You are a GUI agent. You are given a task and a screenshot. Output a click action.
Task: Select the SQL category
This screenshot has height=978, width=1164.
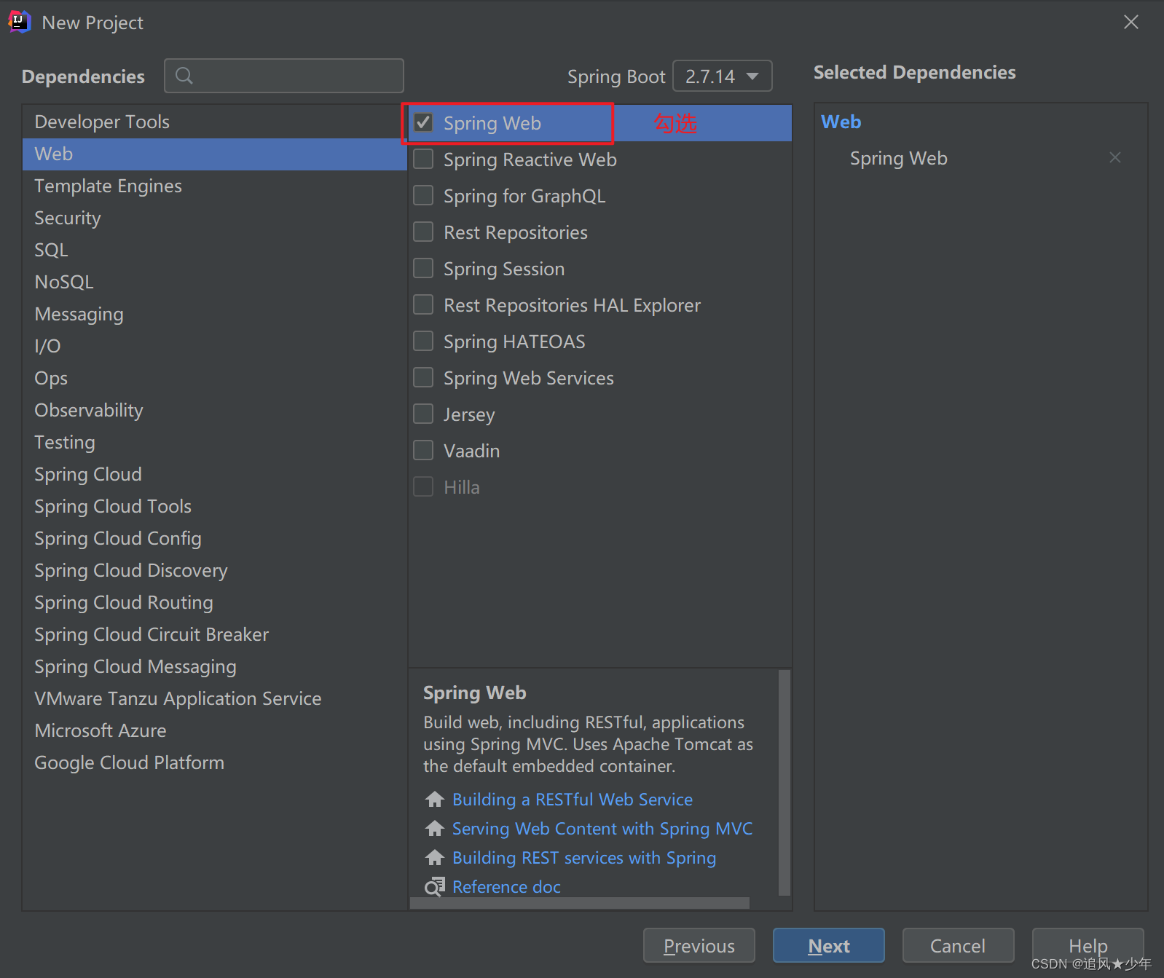(215, 250)
